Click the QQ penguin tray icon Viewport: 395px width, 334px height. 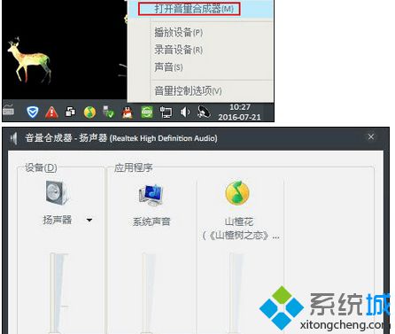pyautogui.click(x=128, y=113)
